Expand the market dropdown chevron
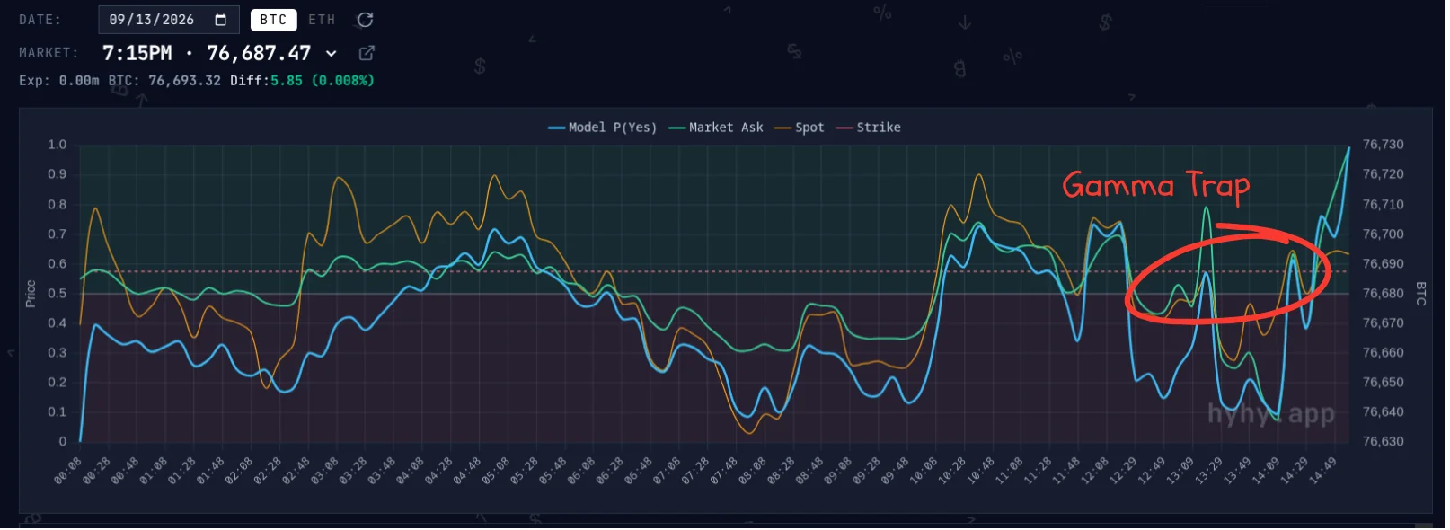The height and width of the screenshot is (530, 1450). pos(332,54)
